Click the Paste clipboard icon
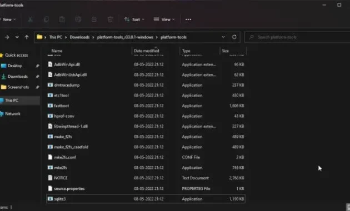Viewport: 350px width, 211px height. coord(62,19)
